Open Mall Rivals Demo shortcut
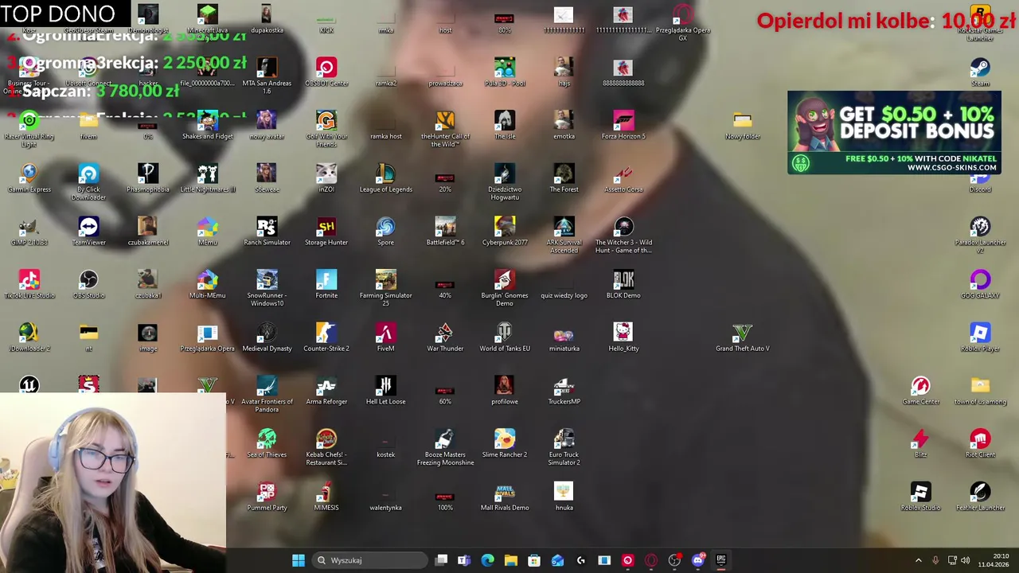The image size is (1019, 573). point(505,497)
